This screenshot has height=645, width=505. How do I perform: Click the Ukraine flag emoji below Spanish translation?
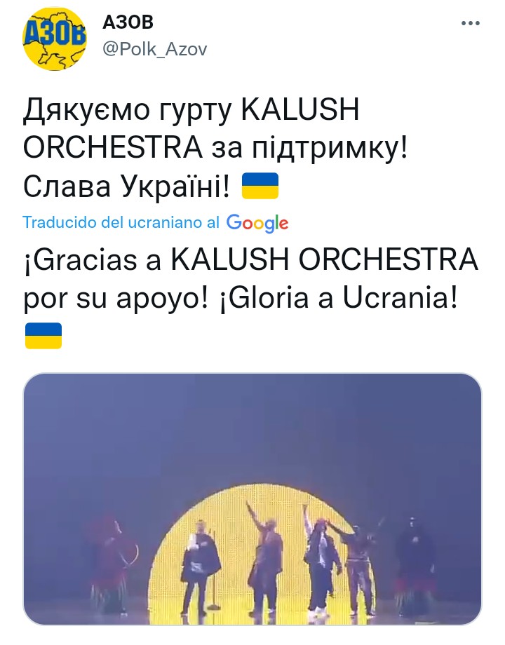(43, 336)
